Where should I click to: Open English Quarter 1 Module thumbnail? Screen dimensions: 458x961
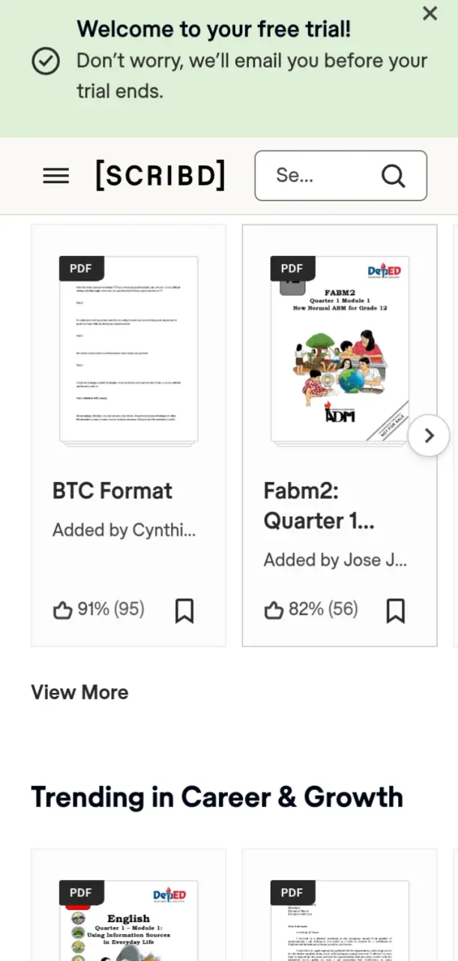(x=129, y=921)
